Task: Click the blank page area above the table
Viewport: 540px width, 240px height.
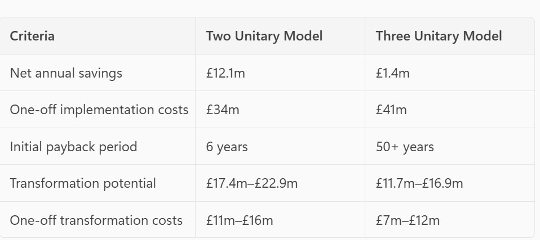Action: click(x=271, y=8)
